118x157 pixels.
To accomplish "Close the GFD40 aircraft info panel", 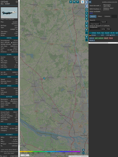I will point(17,2).
